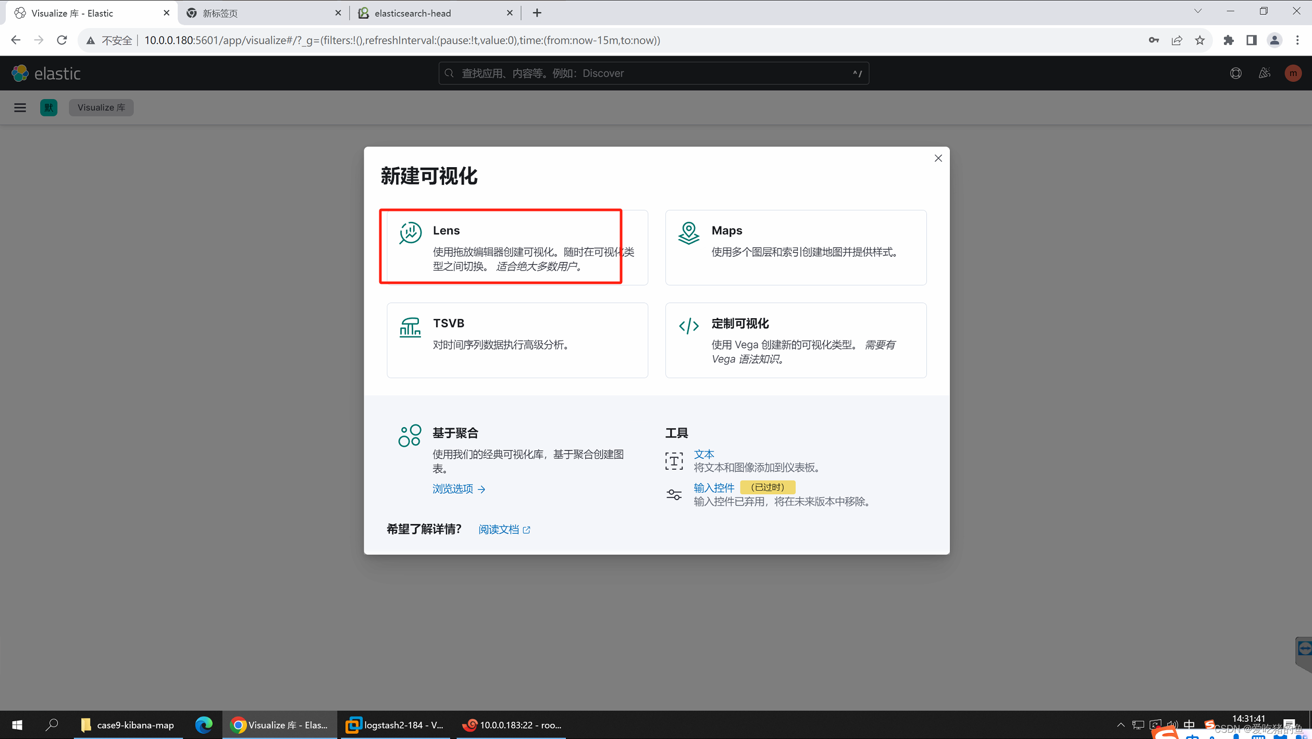Click the elastic logo

46,73
